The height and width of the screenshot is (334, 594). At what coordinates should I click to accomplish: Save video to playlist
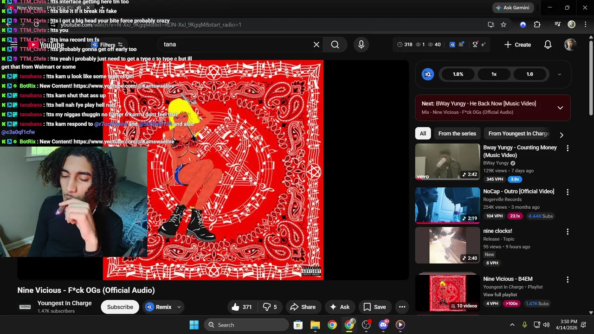coord(374,307)
